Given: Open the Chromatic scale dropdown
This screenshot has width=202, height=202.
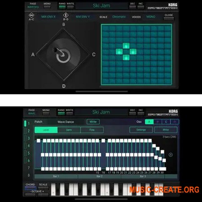Looking at the screenshot, I should pos(119,17).
